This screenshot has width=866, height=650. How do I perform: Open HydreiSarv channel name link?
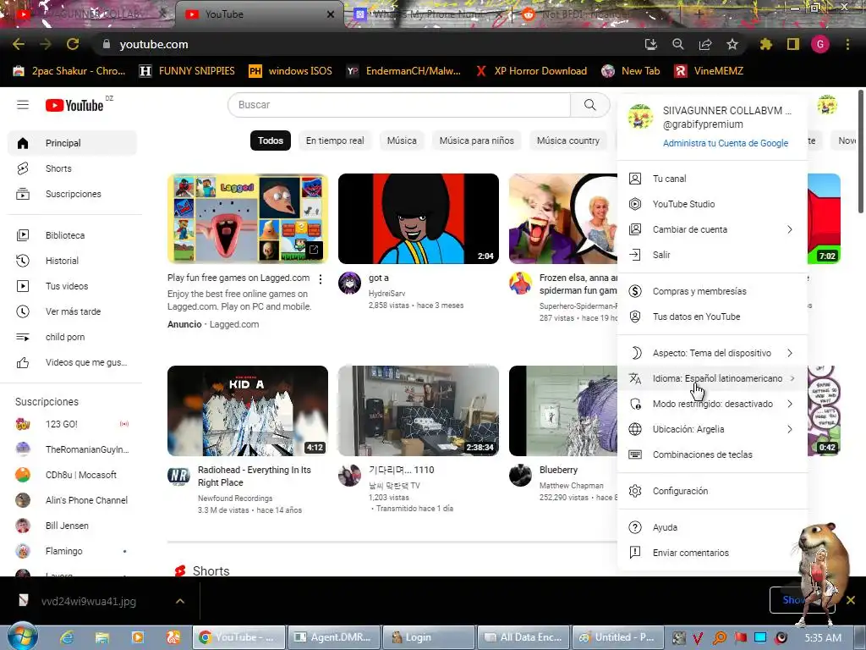pyautogui.click(x=386, y=293)
